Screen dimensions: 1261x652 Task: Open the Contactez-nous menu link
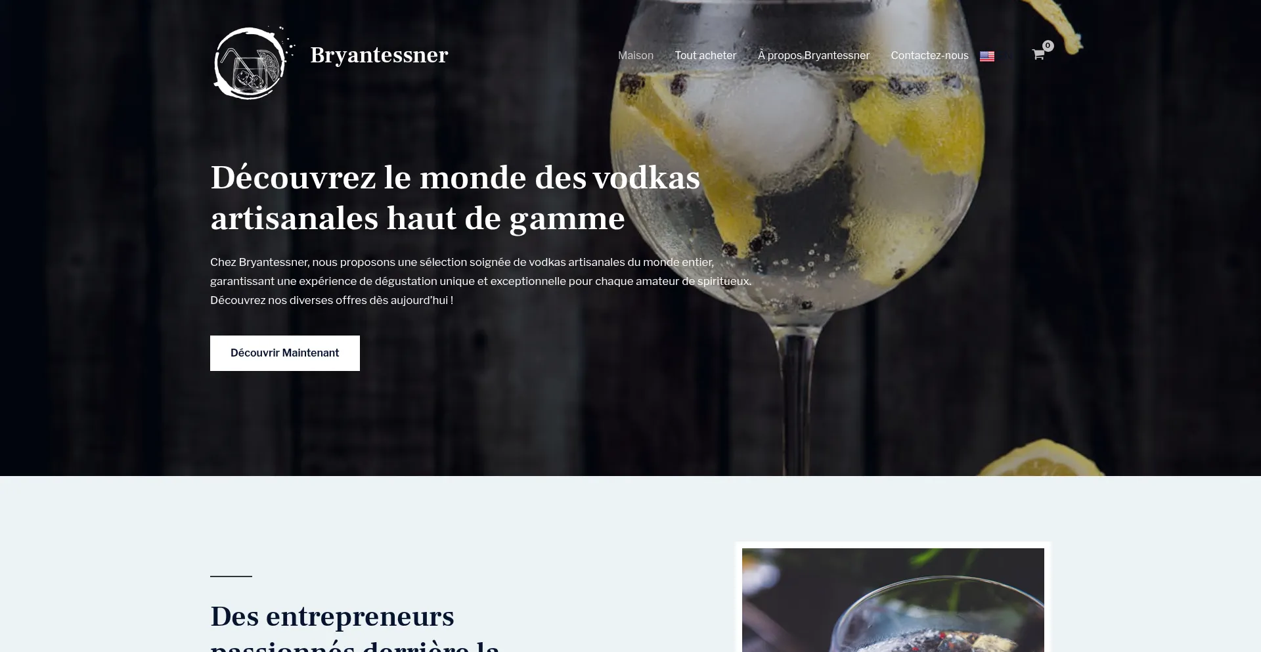[929, 56]
